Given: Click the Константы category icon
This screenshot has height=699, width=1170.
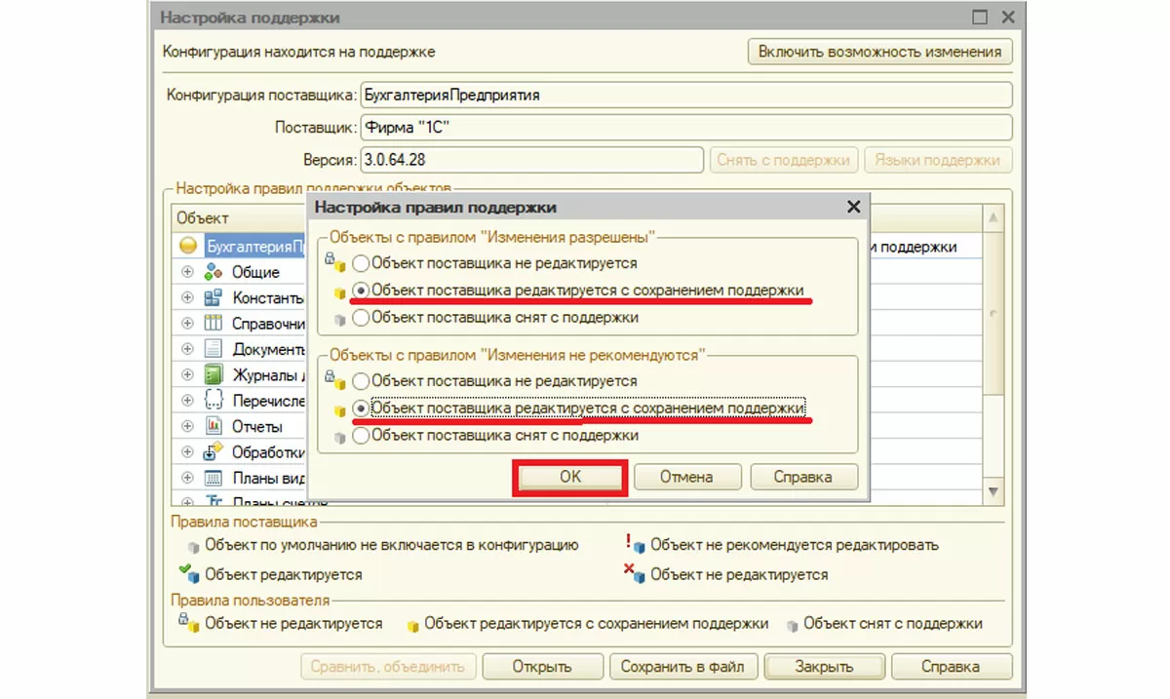Looking at the screenshot, I should 214,297.
